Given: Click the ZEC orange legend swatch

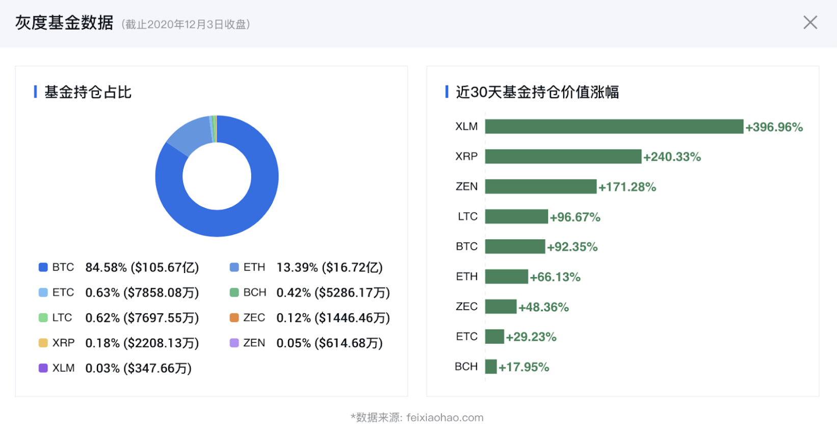Looking at the screenshot, I should [x=234, y=318].
